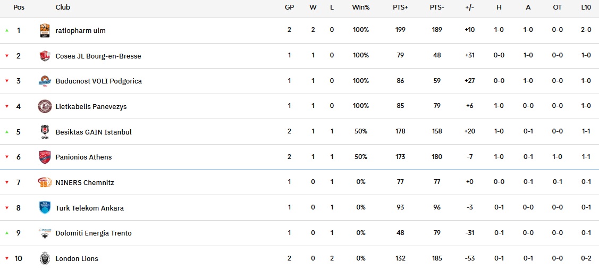Click the Besiktas GAIN Istanbul logo
The width and height of the screenshot is (599, 269).
click(x=45, y=132)
